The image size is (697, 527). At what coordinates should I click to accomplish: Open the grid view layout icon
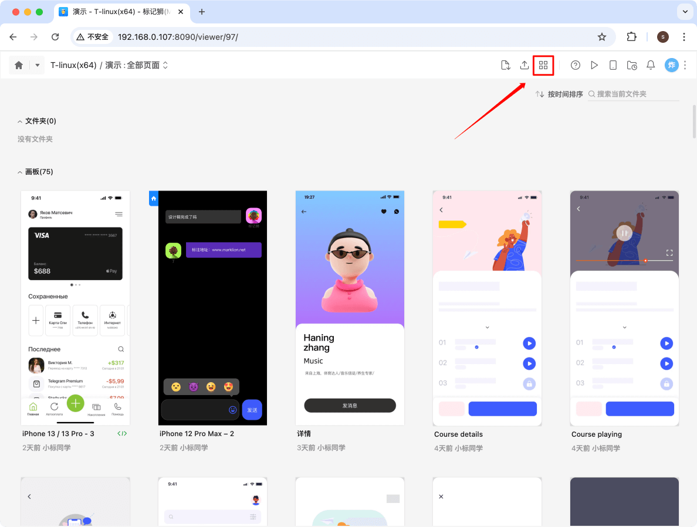(543, 65)
